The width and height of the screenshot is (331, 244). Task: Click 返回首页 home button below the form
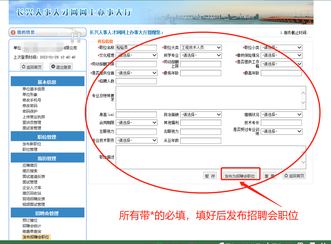[294, 176]
